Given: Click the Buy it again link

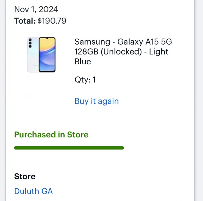Looking at the screenshot, I should point(96,101).
